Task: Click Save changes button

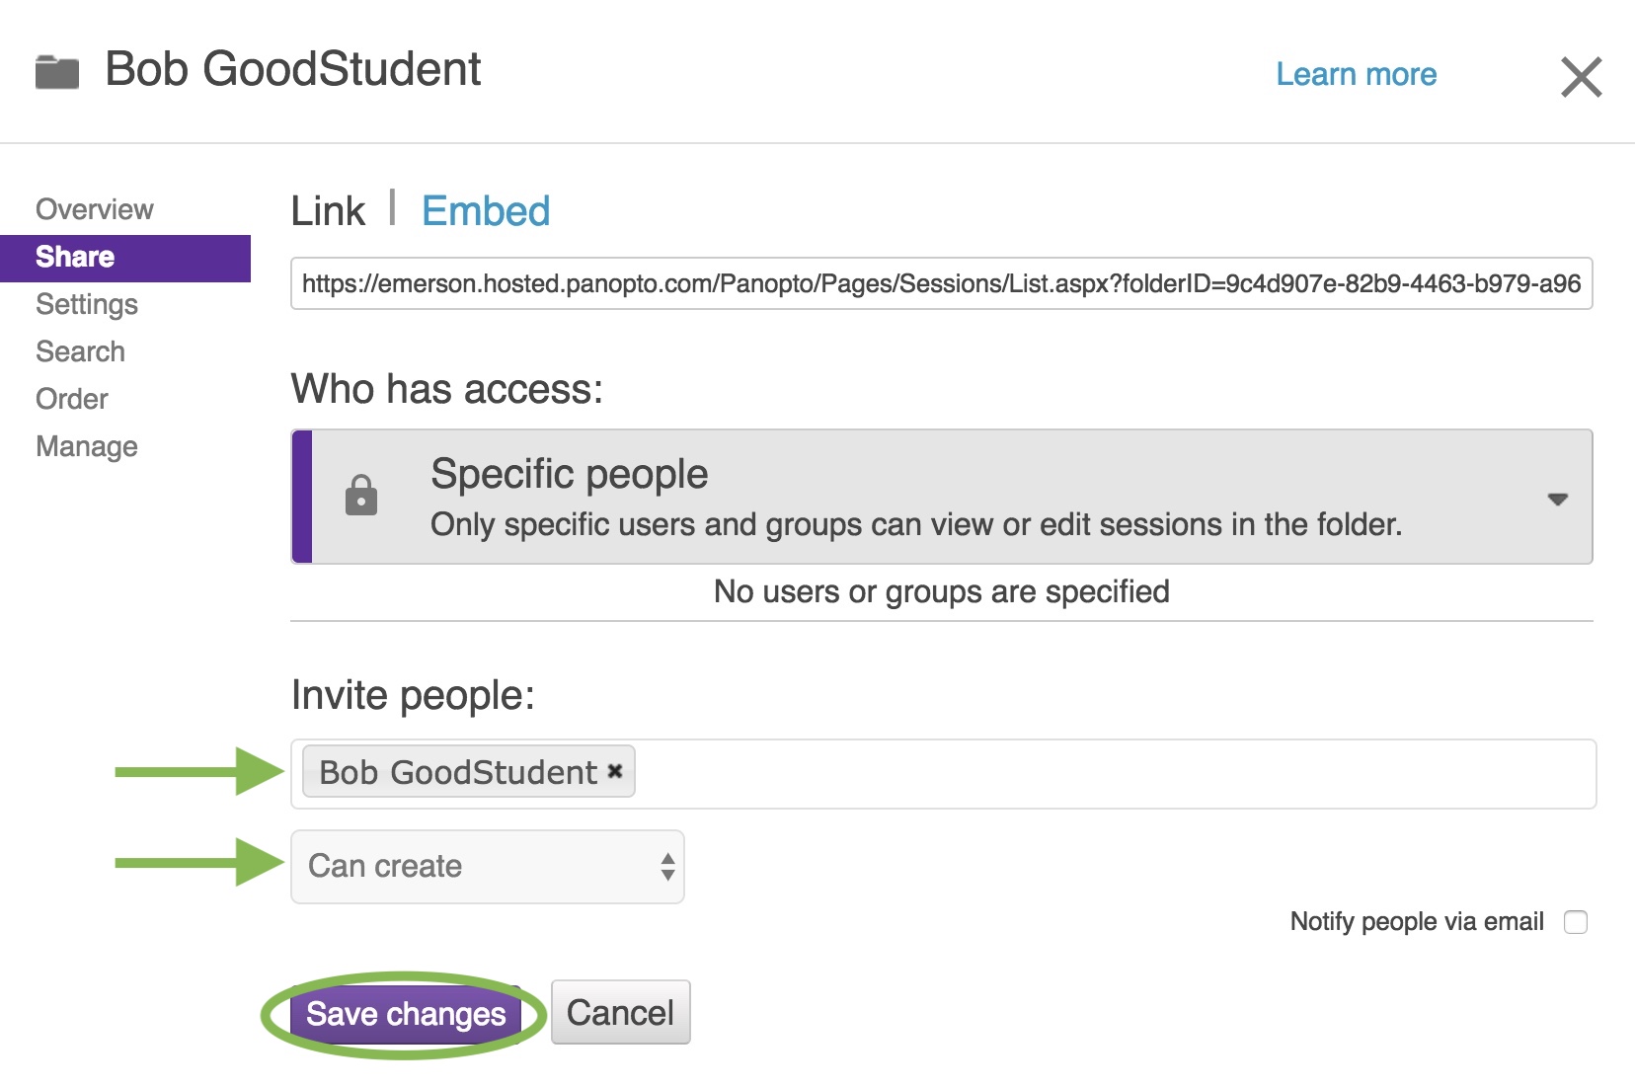Action: [x=406, y=1014]
